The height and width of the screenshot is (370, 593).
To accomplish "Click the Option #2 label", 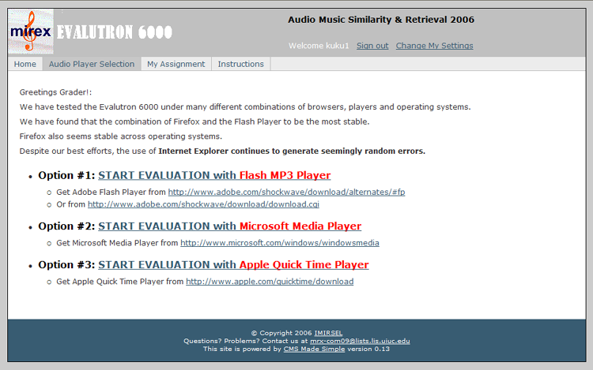I will tap(66, 226).
